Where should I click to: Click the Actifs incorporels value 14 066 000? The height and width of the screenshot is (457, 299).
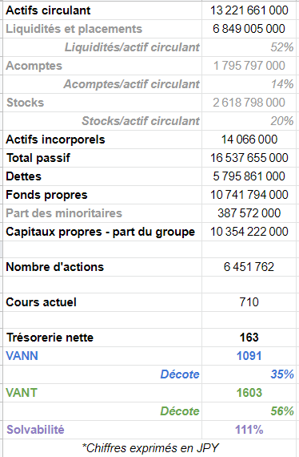click(249, 140)
